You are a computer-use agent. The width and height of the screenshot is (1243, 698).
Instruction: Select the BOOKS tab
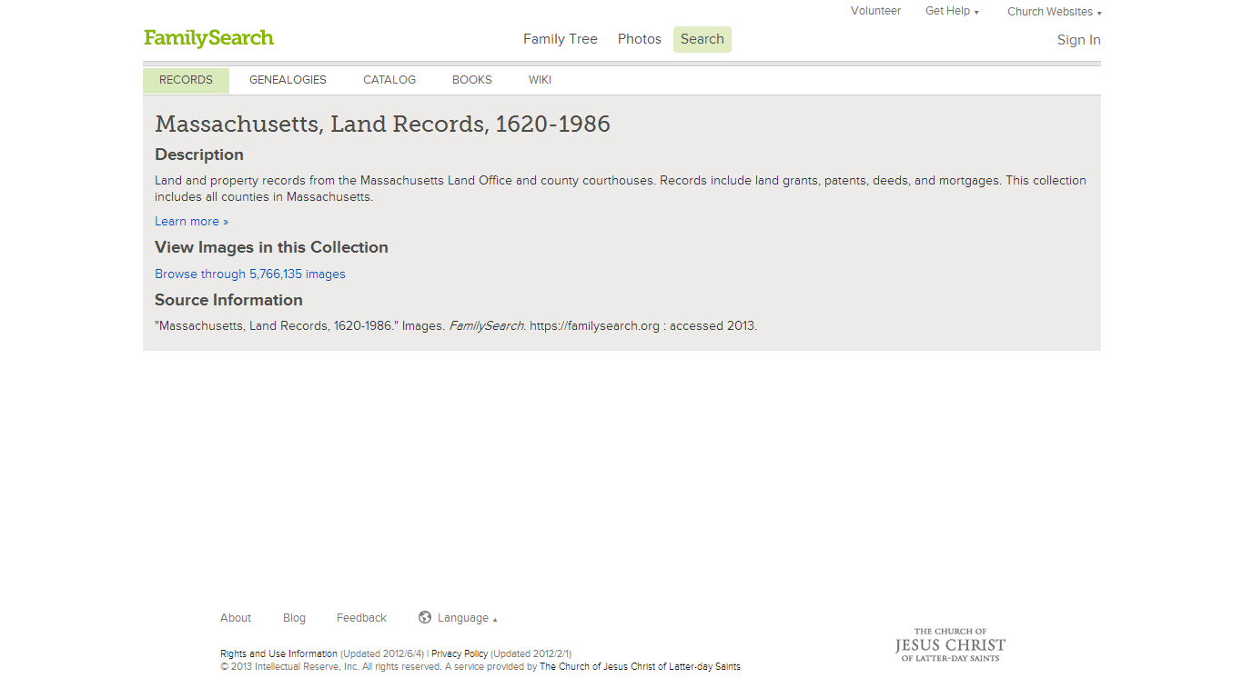coord(471,80)
